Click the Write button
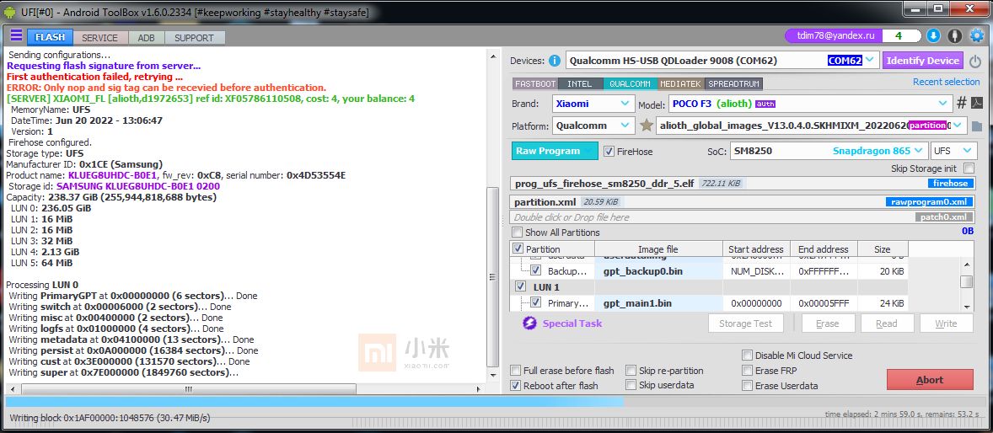Image resolution: width=993 pixels, height=433 pixels. (x=946, y=323)
